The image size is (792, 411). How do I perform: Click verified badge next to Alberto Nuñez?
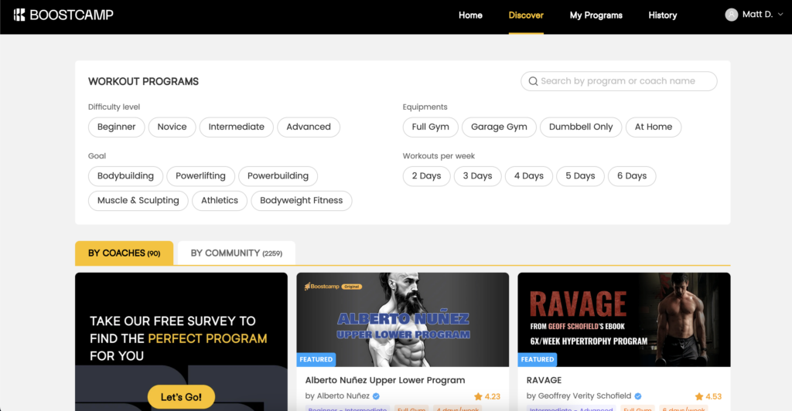pyautogui.click(x=376, y=396)
